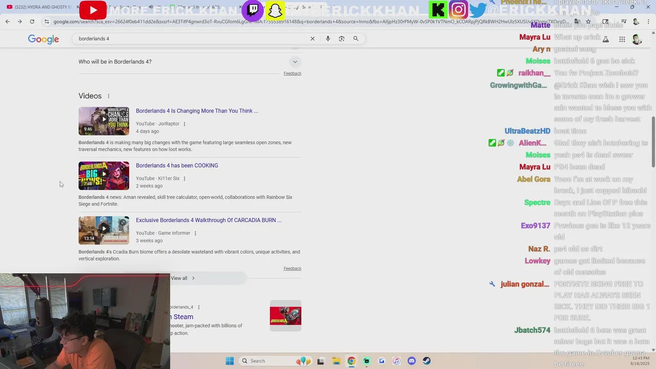The image size is (656, 369).
Task: Click the '3 weeks ago' timestamp
Action: coord(149,241)
